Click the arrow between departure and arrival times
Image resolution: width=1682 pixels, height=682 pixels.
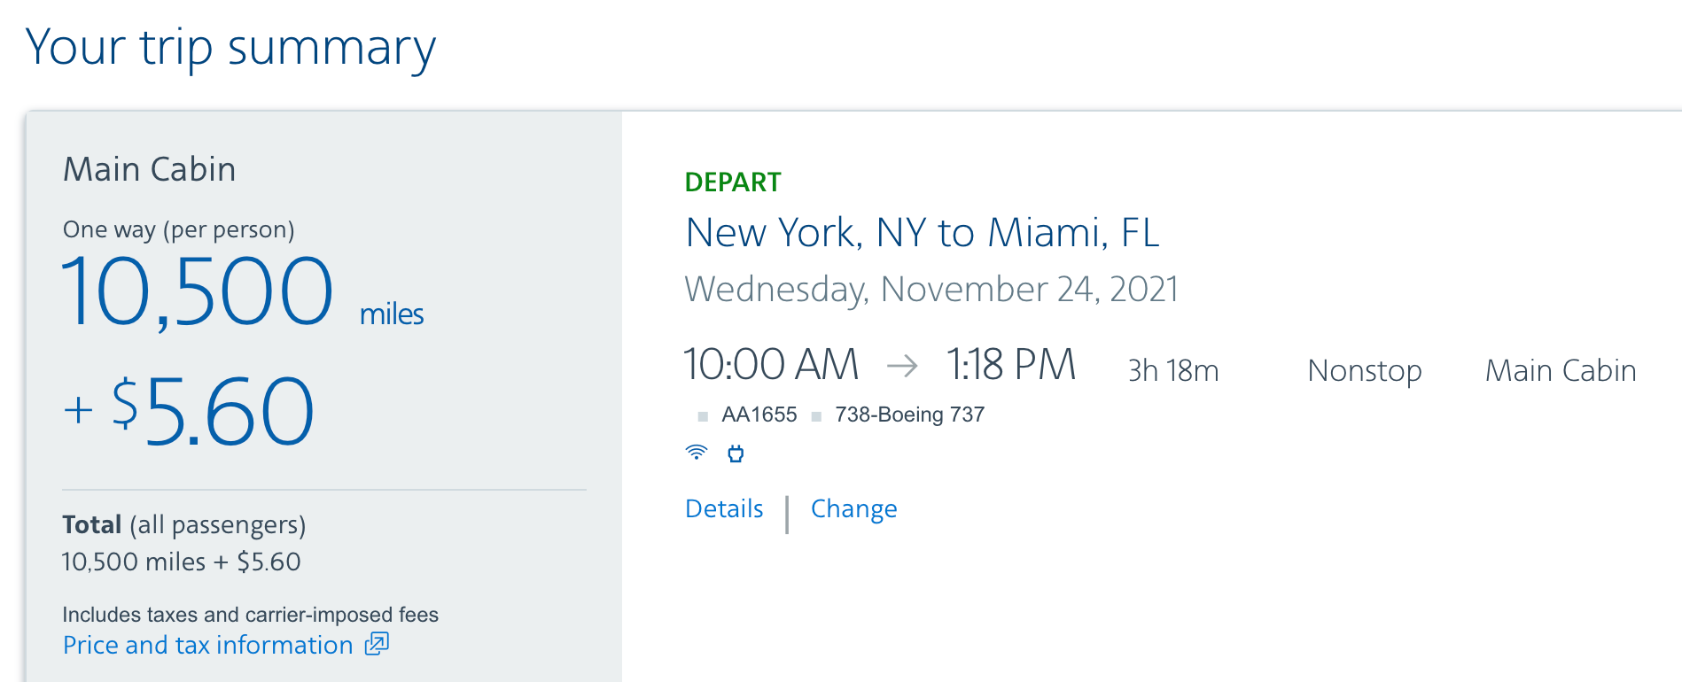click(902, 366)
